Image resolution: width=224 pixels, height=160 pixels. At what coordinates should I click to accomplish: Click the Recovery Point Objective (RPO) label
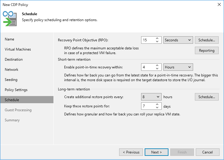click(83, 40)
